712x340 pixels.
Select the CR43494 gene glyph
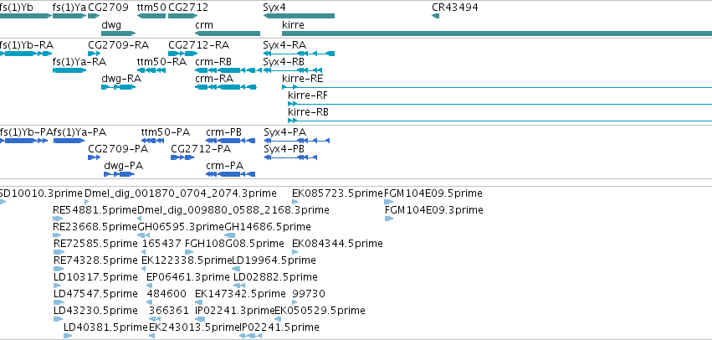(435, 16)
